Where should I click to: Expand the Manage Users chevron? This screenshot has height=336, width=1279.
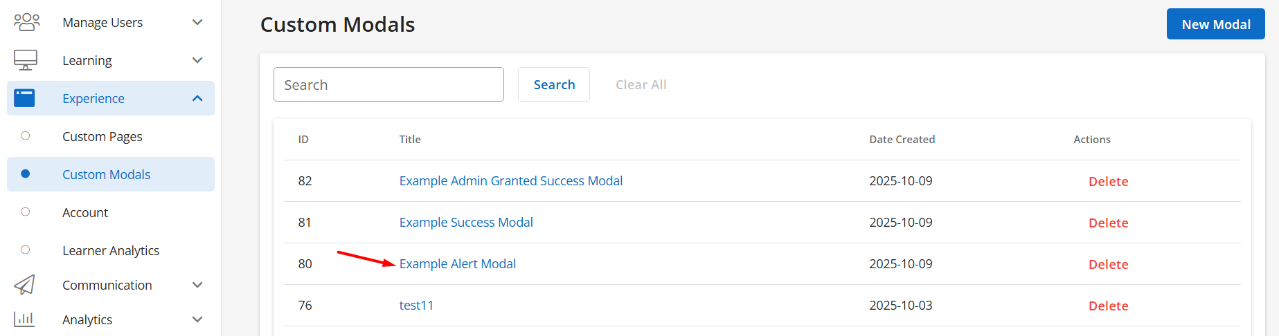pos(197,22)
